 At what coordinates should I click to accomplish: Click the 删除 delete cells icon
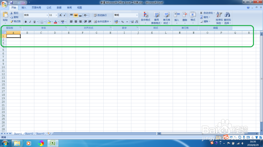(x=185, y=15)
